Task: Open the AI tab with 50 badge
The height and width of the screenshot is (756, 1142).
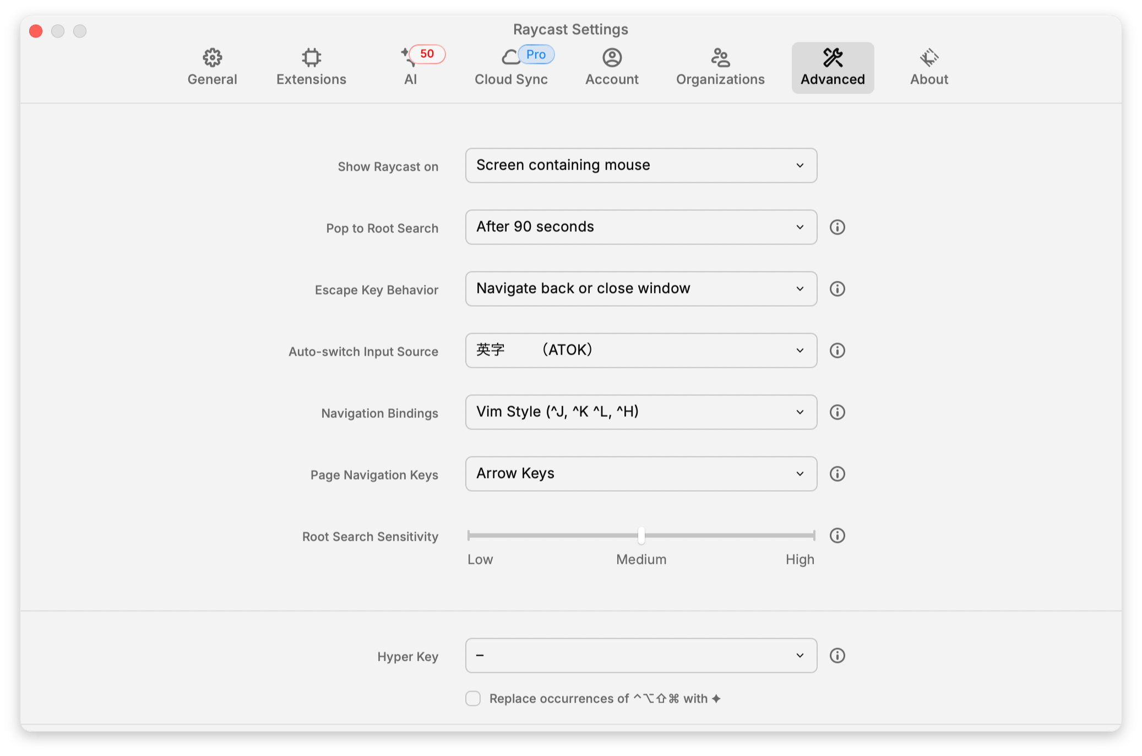Action: click(x=411, y=67)
